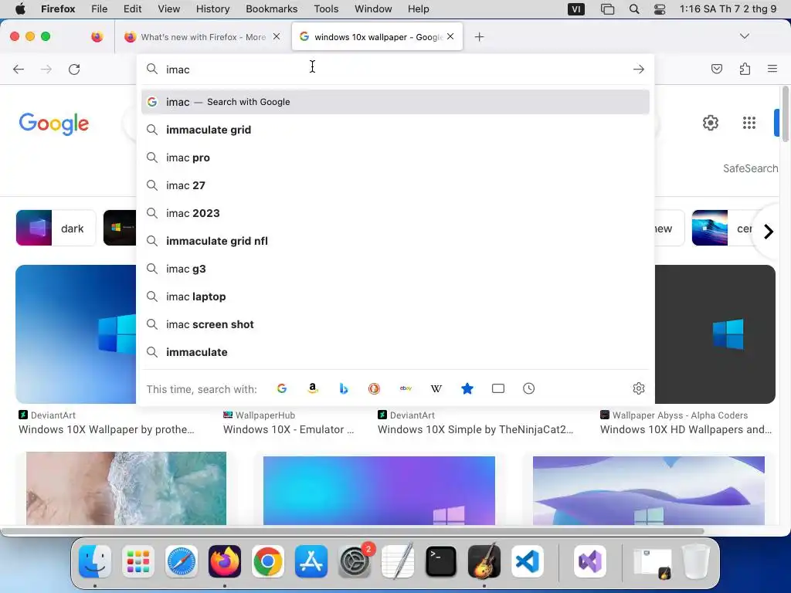Search this time with eBay

pos(406,388)
